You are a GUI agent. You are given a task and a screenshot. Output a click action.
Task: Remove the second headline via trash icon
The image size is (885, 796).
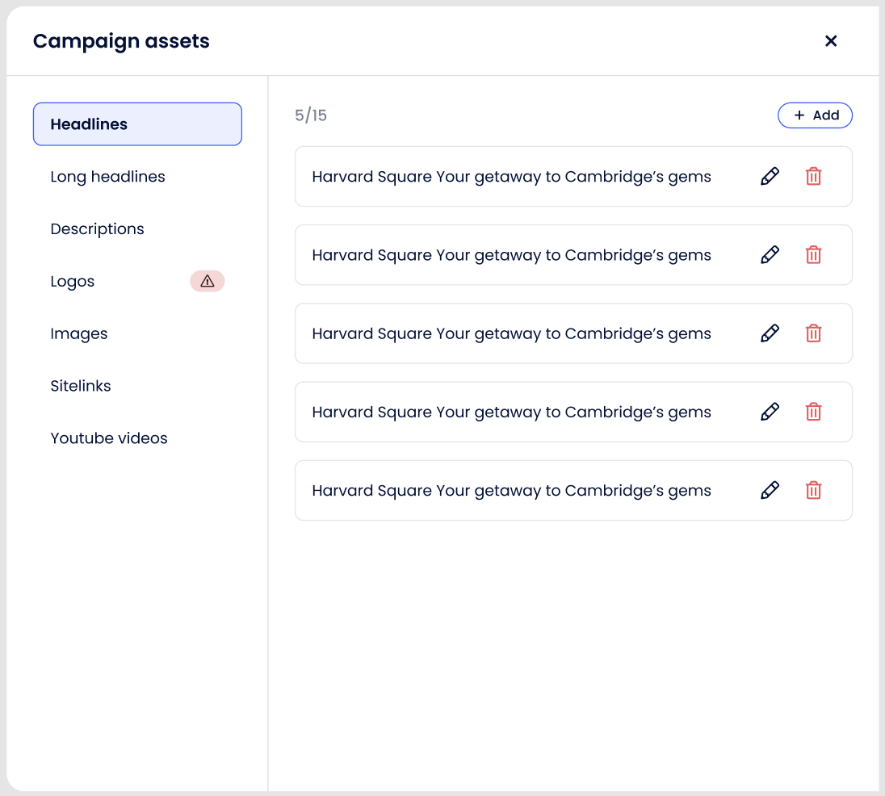tap(813, 255)
